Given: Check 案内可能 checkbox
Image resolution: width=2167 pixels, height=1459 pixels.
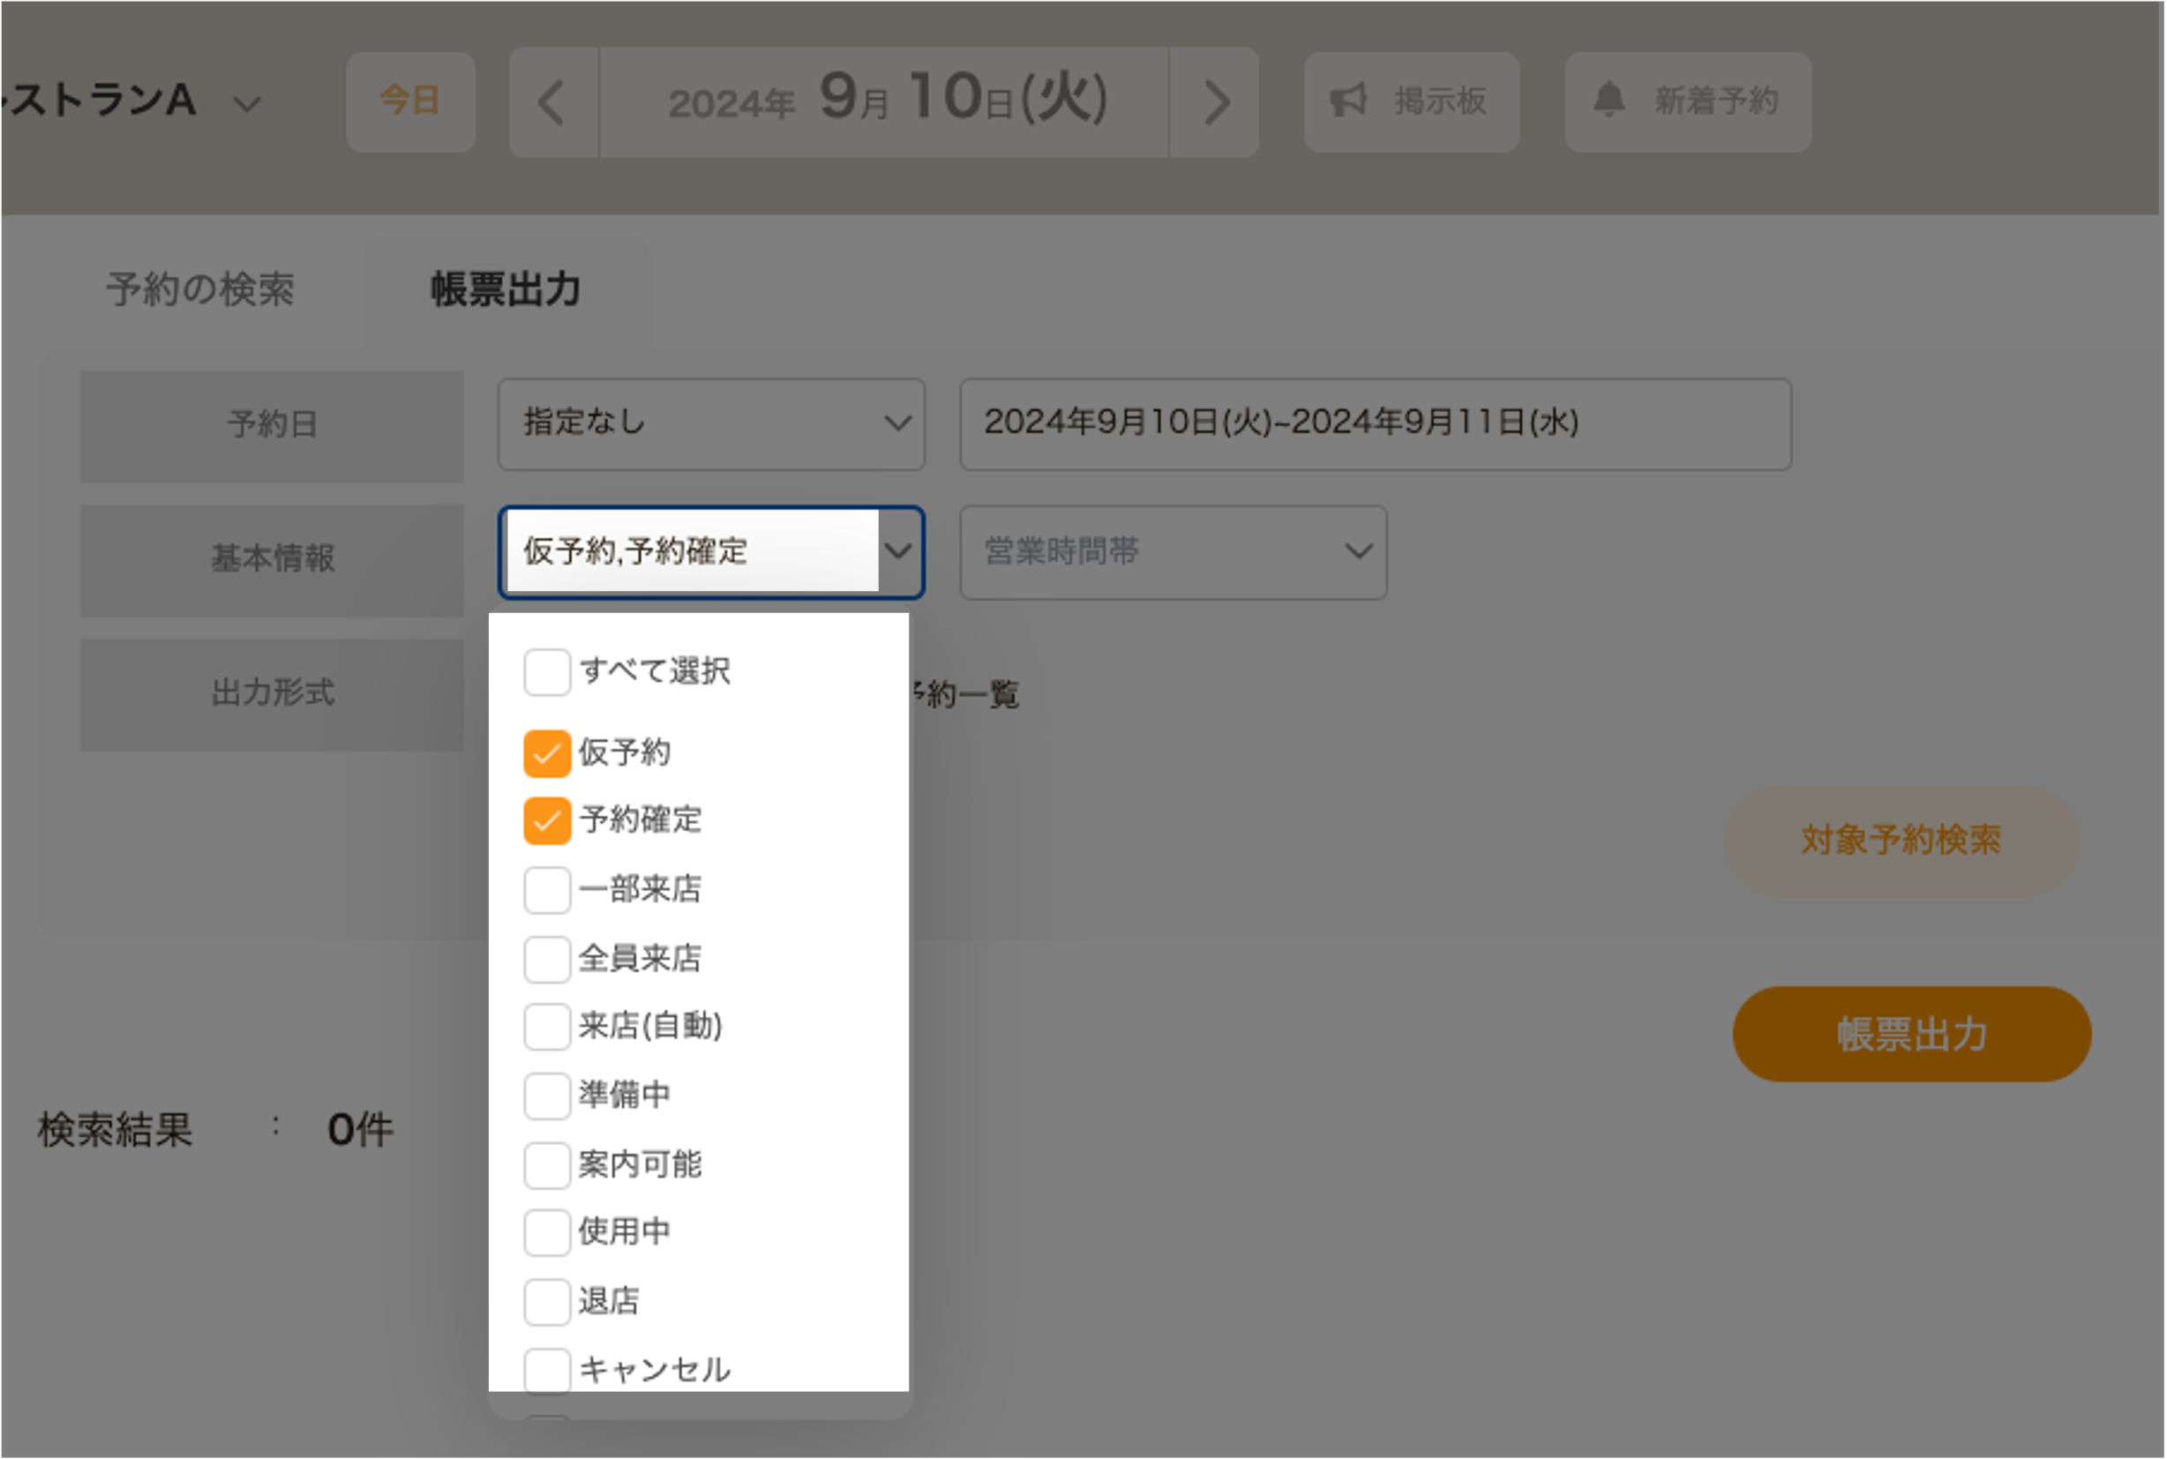Looking at the screenshot, I should click(547, 1166).
